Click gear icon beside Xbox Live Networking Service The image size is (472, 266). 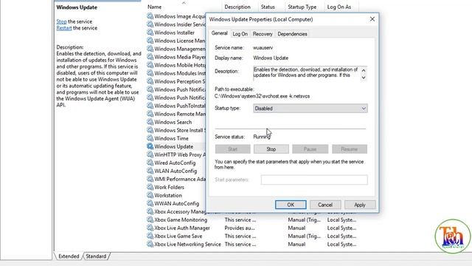tap(150, 244)
